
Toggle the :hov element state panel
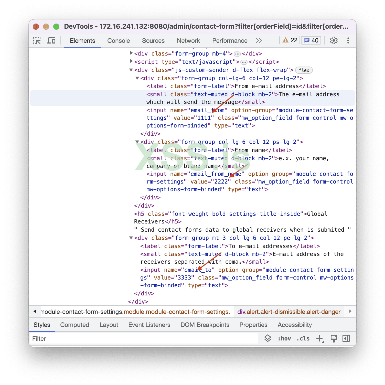[284, 339]
